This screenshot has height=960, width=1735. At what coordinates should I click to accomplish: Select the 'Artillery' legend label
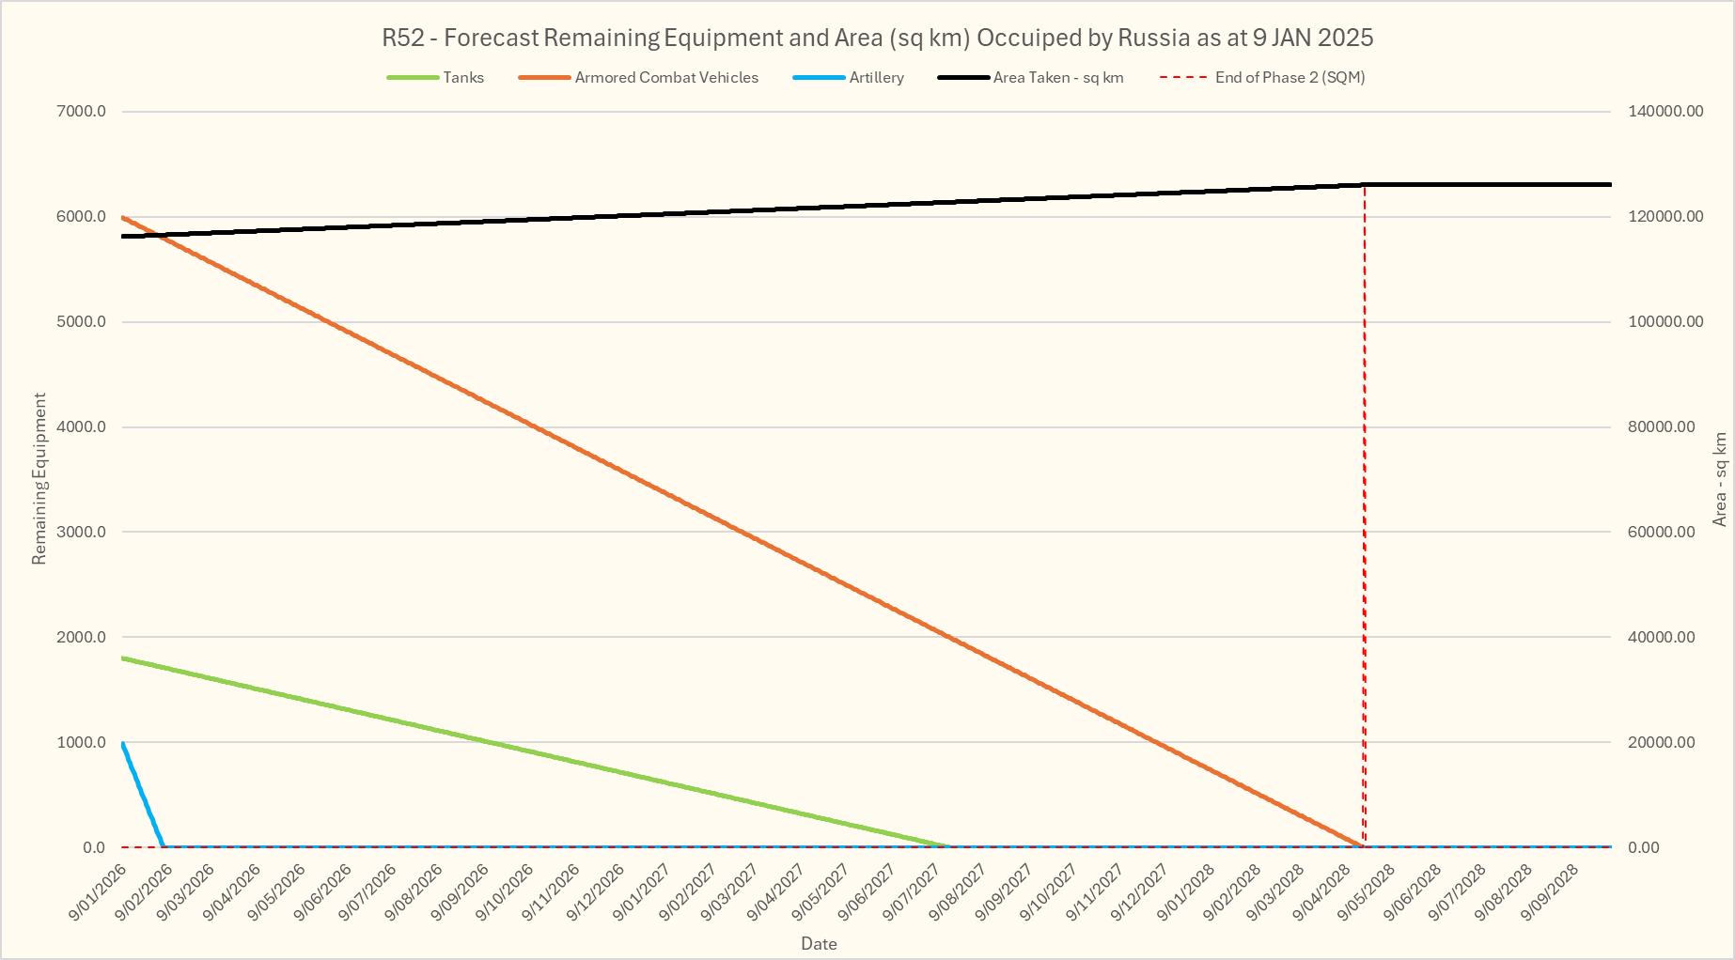(x=876, y=78)
